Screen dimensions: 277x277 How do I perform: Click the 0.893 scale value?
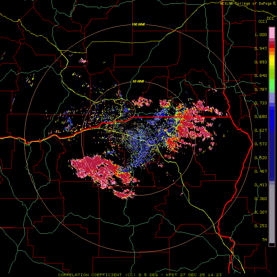click(x=261, y=62)
